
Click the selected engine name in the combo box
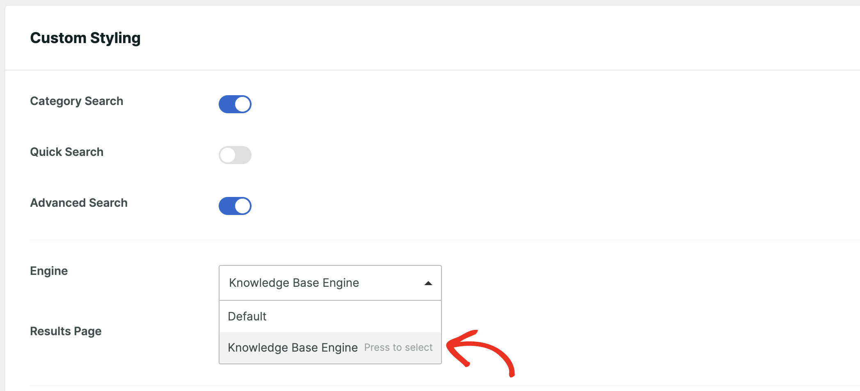(x=293, y=283)
